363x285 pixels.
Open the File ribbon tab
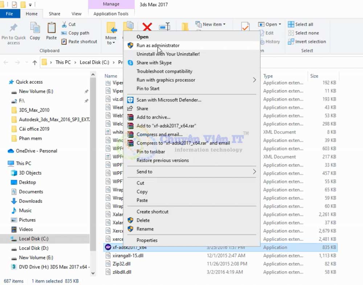click(9, 14)
